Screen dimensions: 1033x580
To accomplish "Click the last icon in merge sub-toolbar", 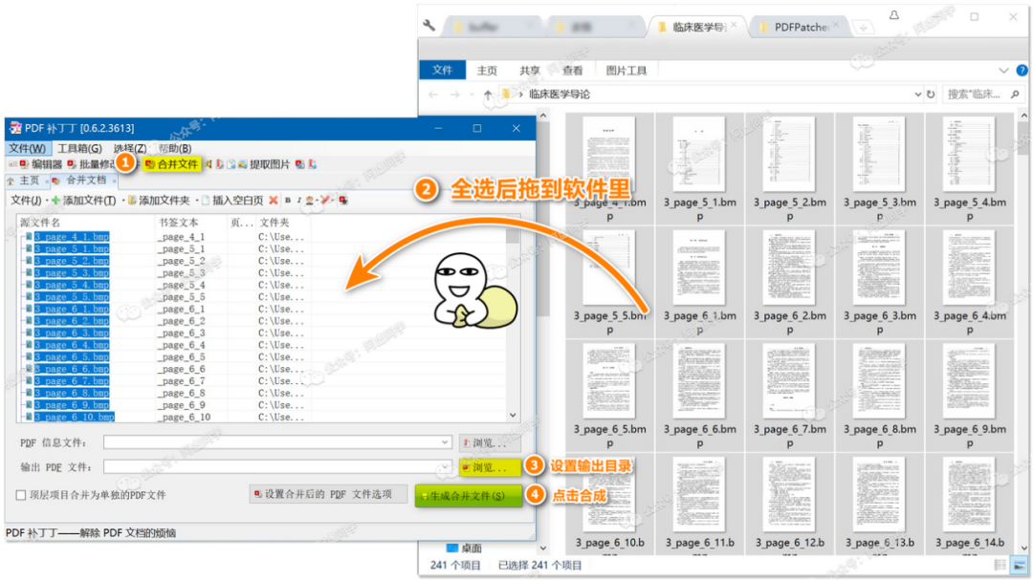I will coord(343,200).
